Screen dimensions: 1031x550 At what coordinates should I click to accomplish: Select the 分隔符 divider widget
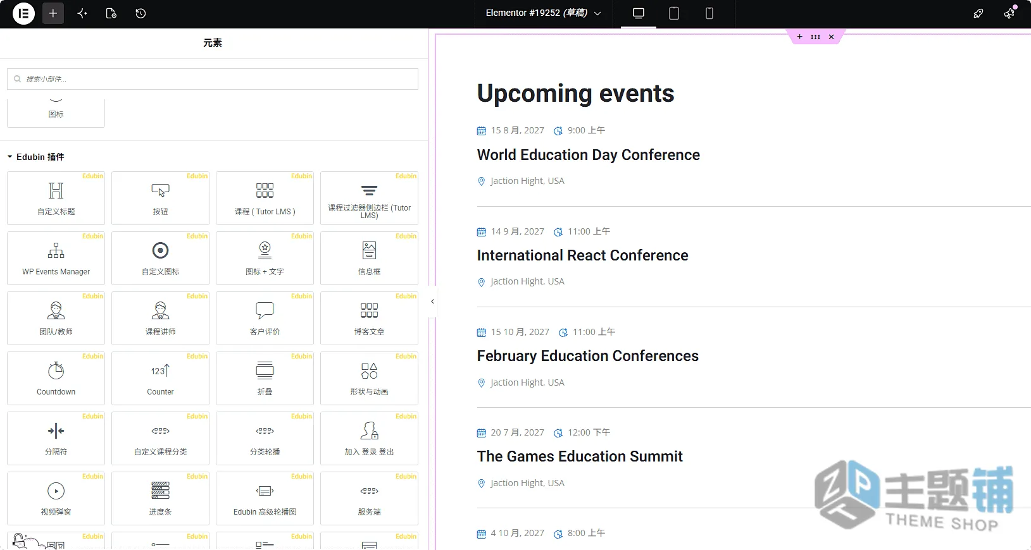[x=56, y=438]
